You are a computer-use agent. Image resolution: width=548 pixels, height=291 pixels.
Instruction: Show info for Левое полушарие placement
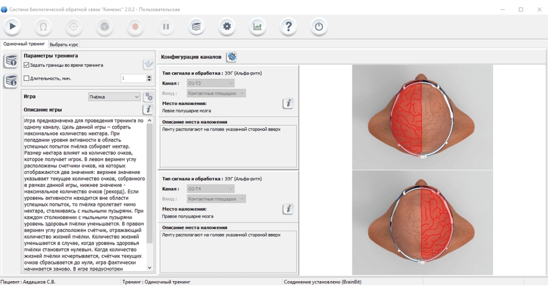click(288, 103)
